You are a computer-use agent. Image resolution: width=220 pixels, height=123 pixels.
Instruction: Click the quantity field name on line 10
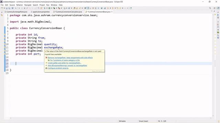point(50,44)
